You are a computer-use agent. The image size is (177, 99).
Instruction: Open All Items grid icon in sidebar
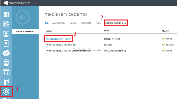pos(6,14)
